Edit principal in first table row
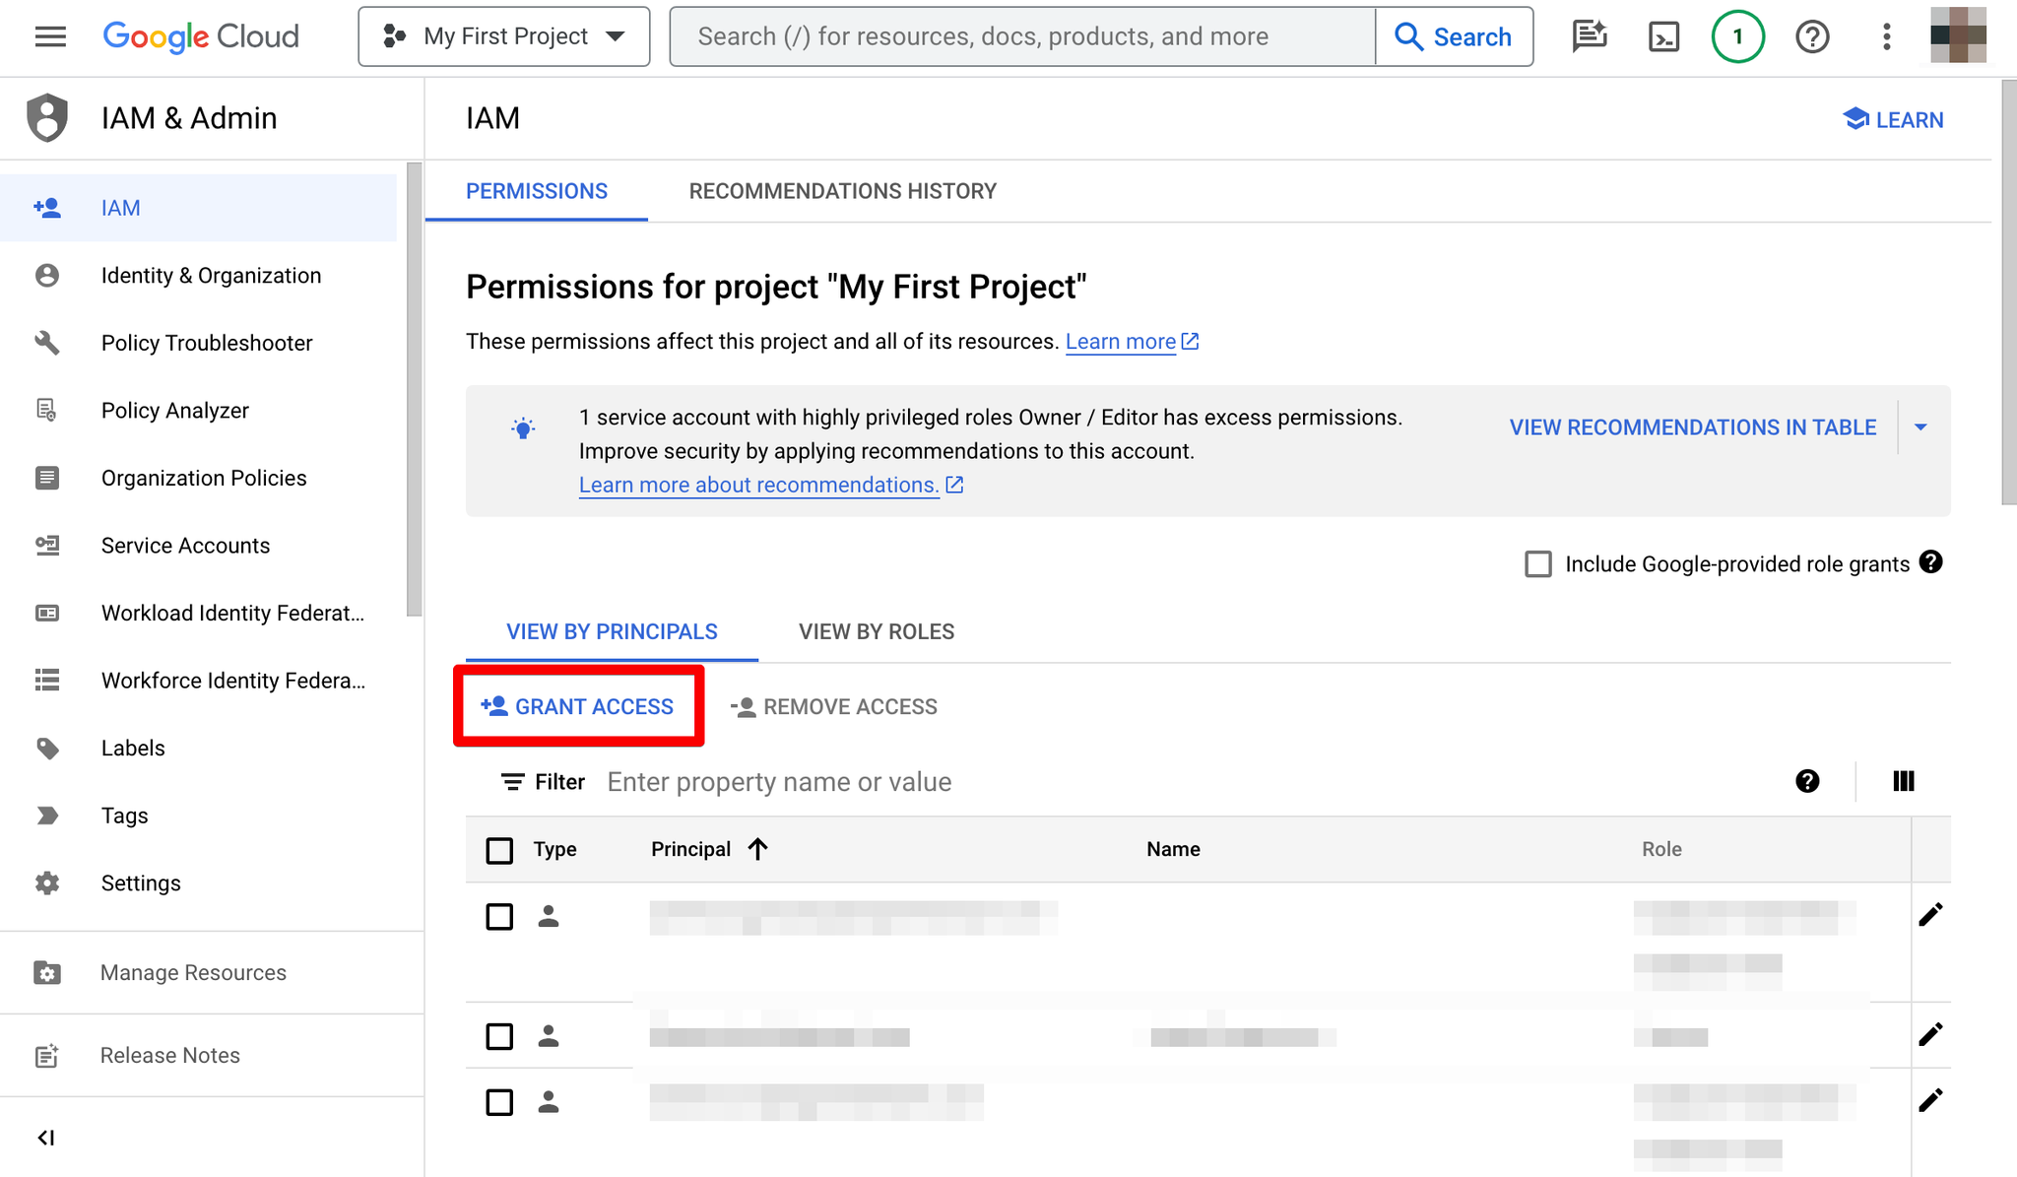 [1930, 915]
